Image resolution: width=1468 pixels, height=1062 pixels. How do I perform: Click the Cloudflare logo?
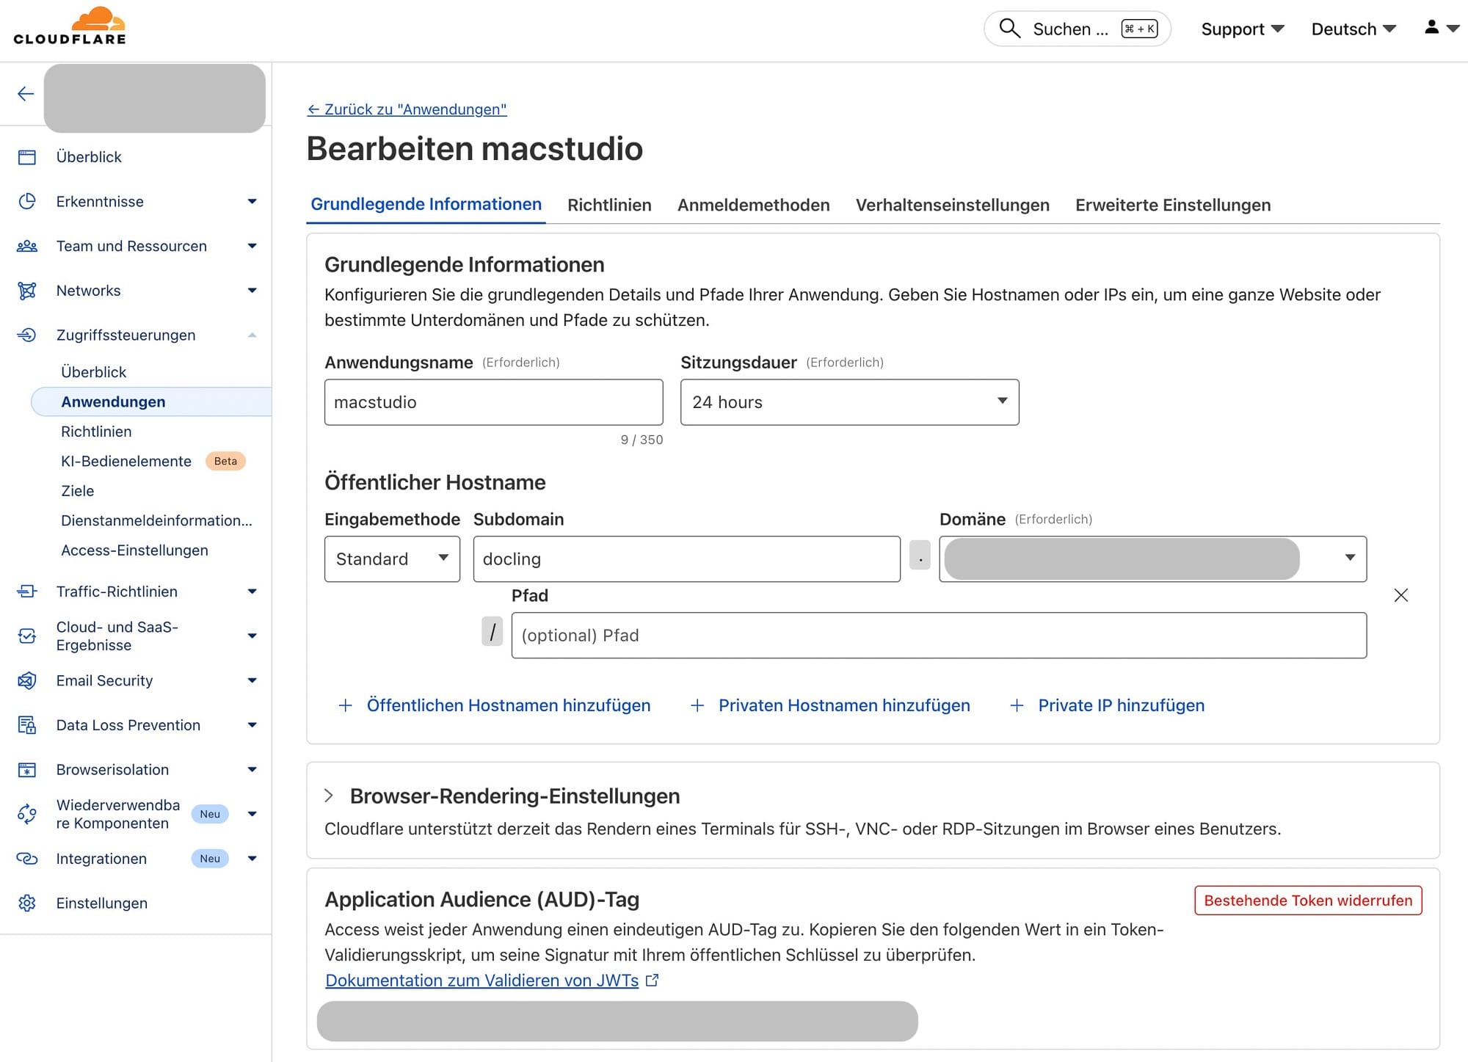point(70,27)
